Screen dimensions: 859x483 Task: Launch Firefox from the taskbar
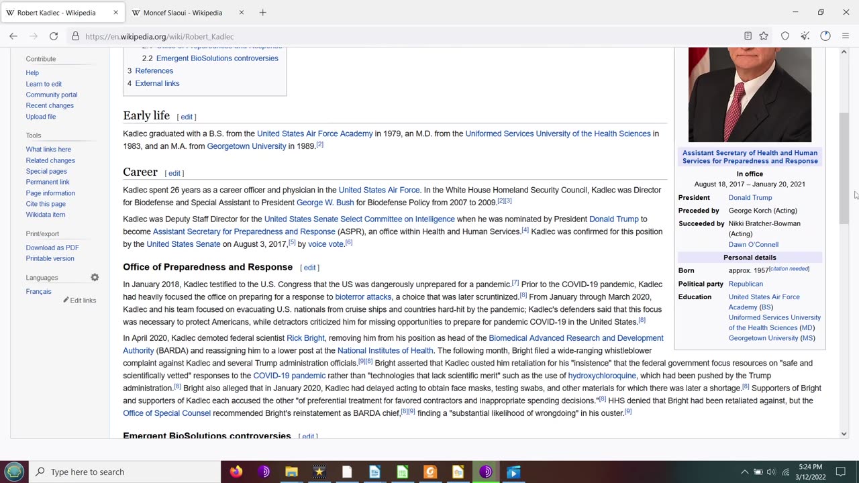(236, 472)
